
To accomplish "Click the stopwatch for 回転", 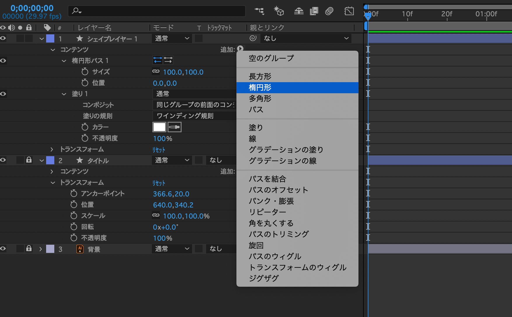I will click(74, 227).
